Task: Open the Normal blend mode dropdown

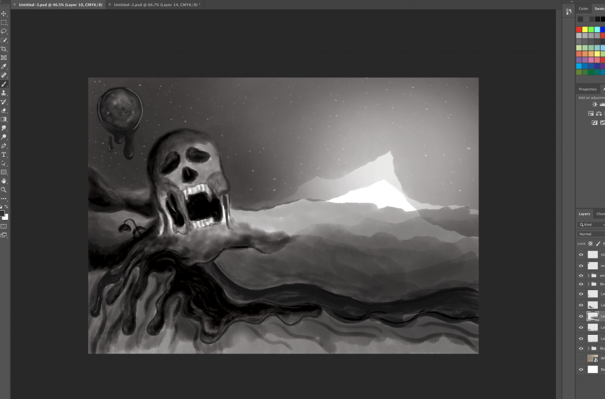Action: 590,234
